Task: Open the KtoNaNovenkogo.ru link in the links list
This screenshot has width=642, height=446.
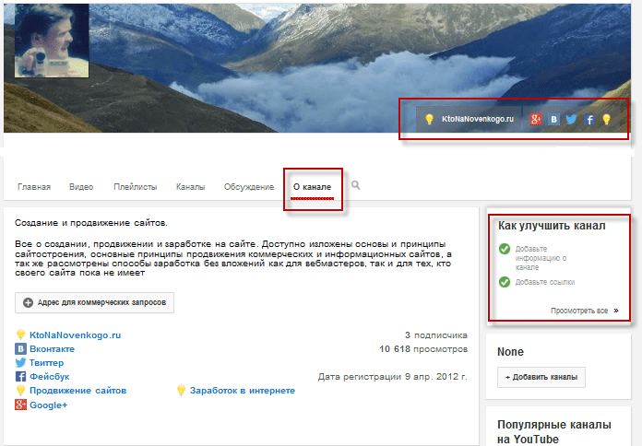Action: point(75,335)
